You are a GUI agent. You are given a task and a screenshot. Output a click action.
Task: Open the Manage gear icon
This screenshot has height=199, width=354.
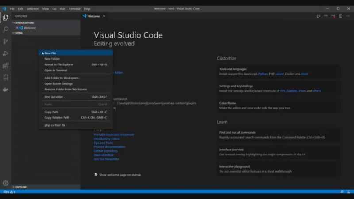pyautogui.click(x=5, y=183)
